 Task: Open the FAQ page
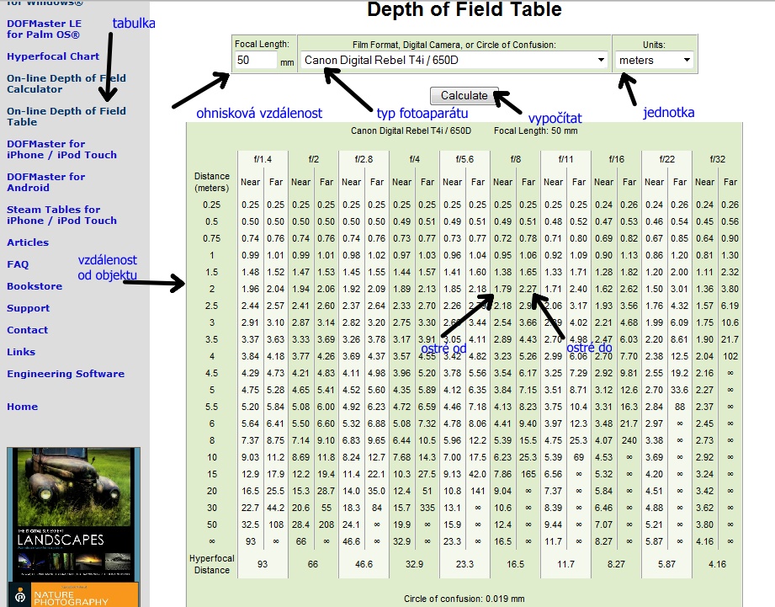pos(18,264)
